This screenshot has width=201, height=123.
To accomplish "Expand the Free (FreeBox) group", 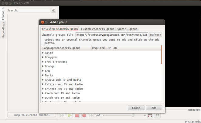I will pyautogui.click(x=43, y=62).
